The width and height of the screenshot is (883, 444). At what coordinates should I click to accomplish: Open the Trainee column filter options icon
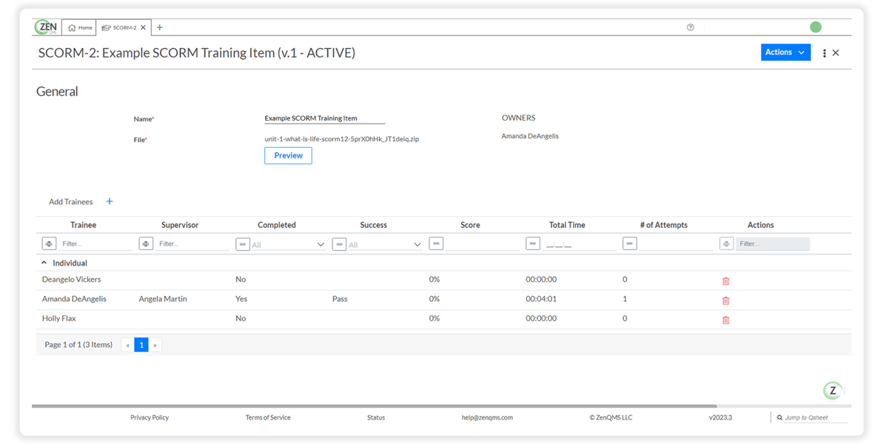(x=49, y=243)
